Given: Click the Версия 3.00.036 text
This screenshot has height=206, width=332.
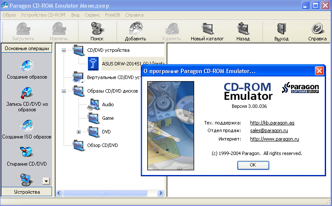Looking at the screenshot, I should (x=249, y=106).
